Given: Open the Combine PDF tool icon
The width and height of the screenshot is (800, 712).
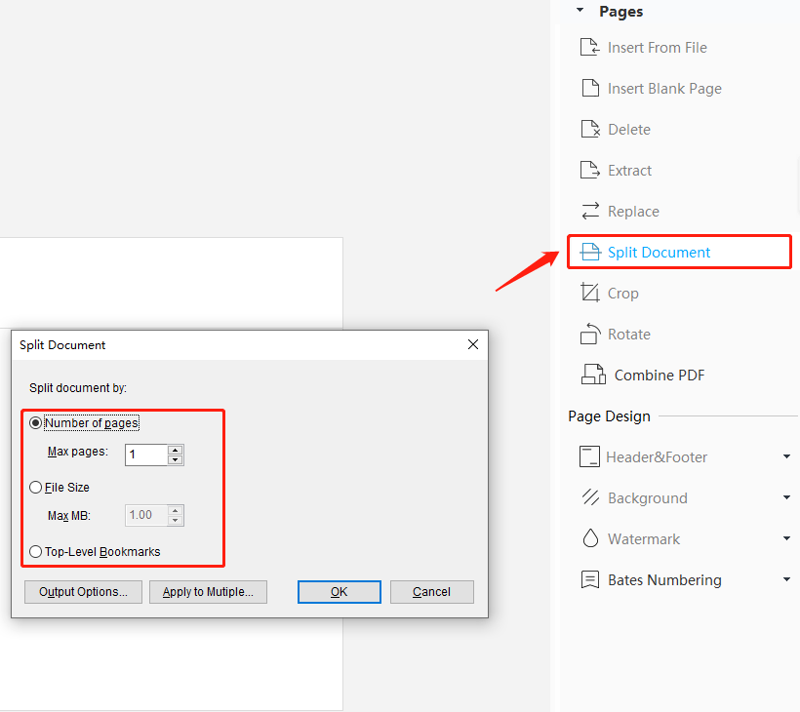Looking at the screenshot, I should coord(593,375).
